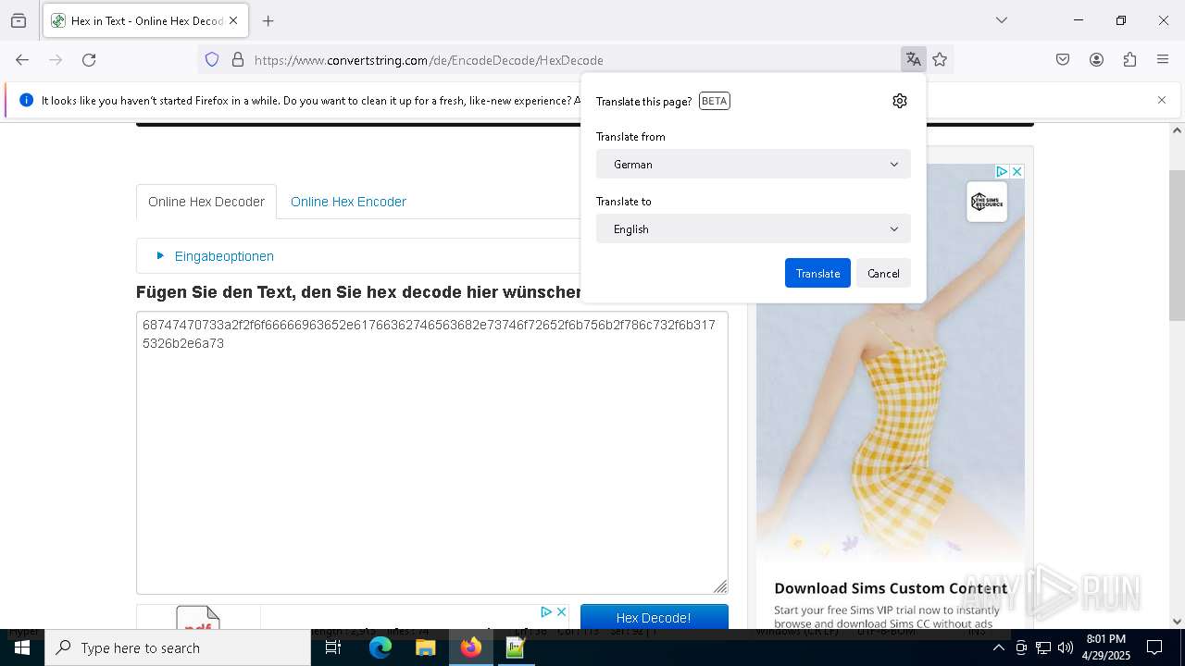Click the Translate button
Image resolution: width=1185 pixels, height=666 pixels.
pos(817,273)
